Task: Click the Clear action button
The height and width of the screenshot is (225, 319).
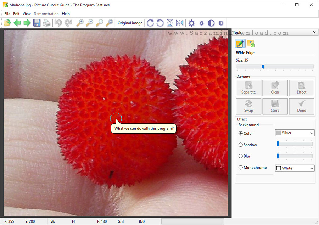Action: coord(275,88)
